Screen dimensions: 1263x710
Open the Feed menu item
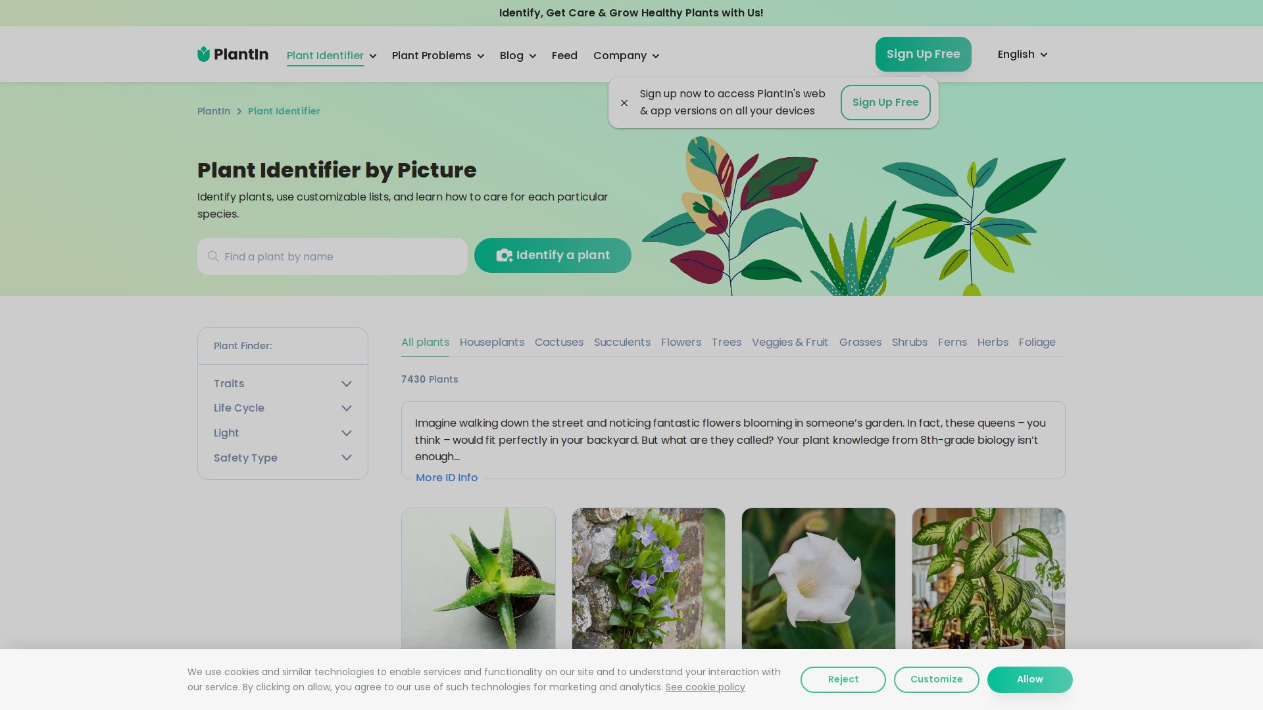pyautogui.click(x=564, y=56)
